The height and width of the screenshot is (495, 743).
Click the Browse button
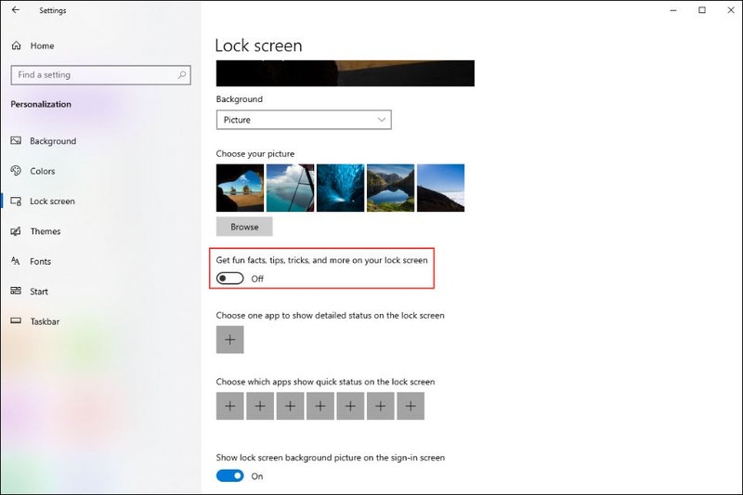pos(244,227)
